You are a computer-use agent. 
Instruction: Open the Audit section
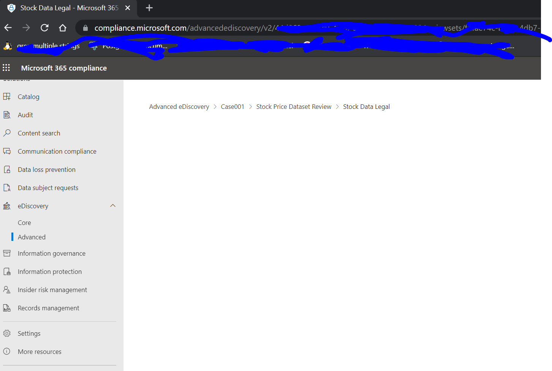25,115
